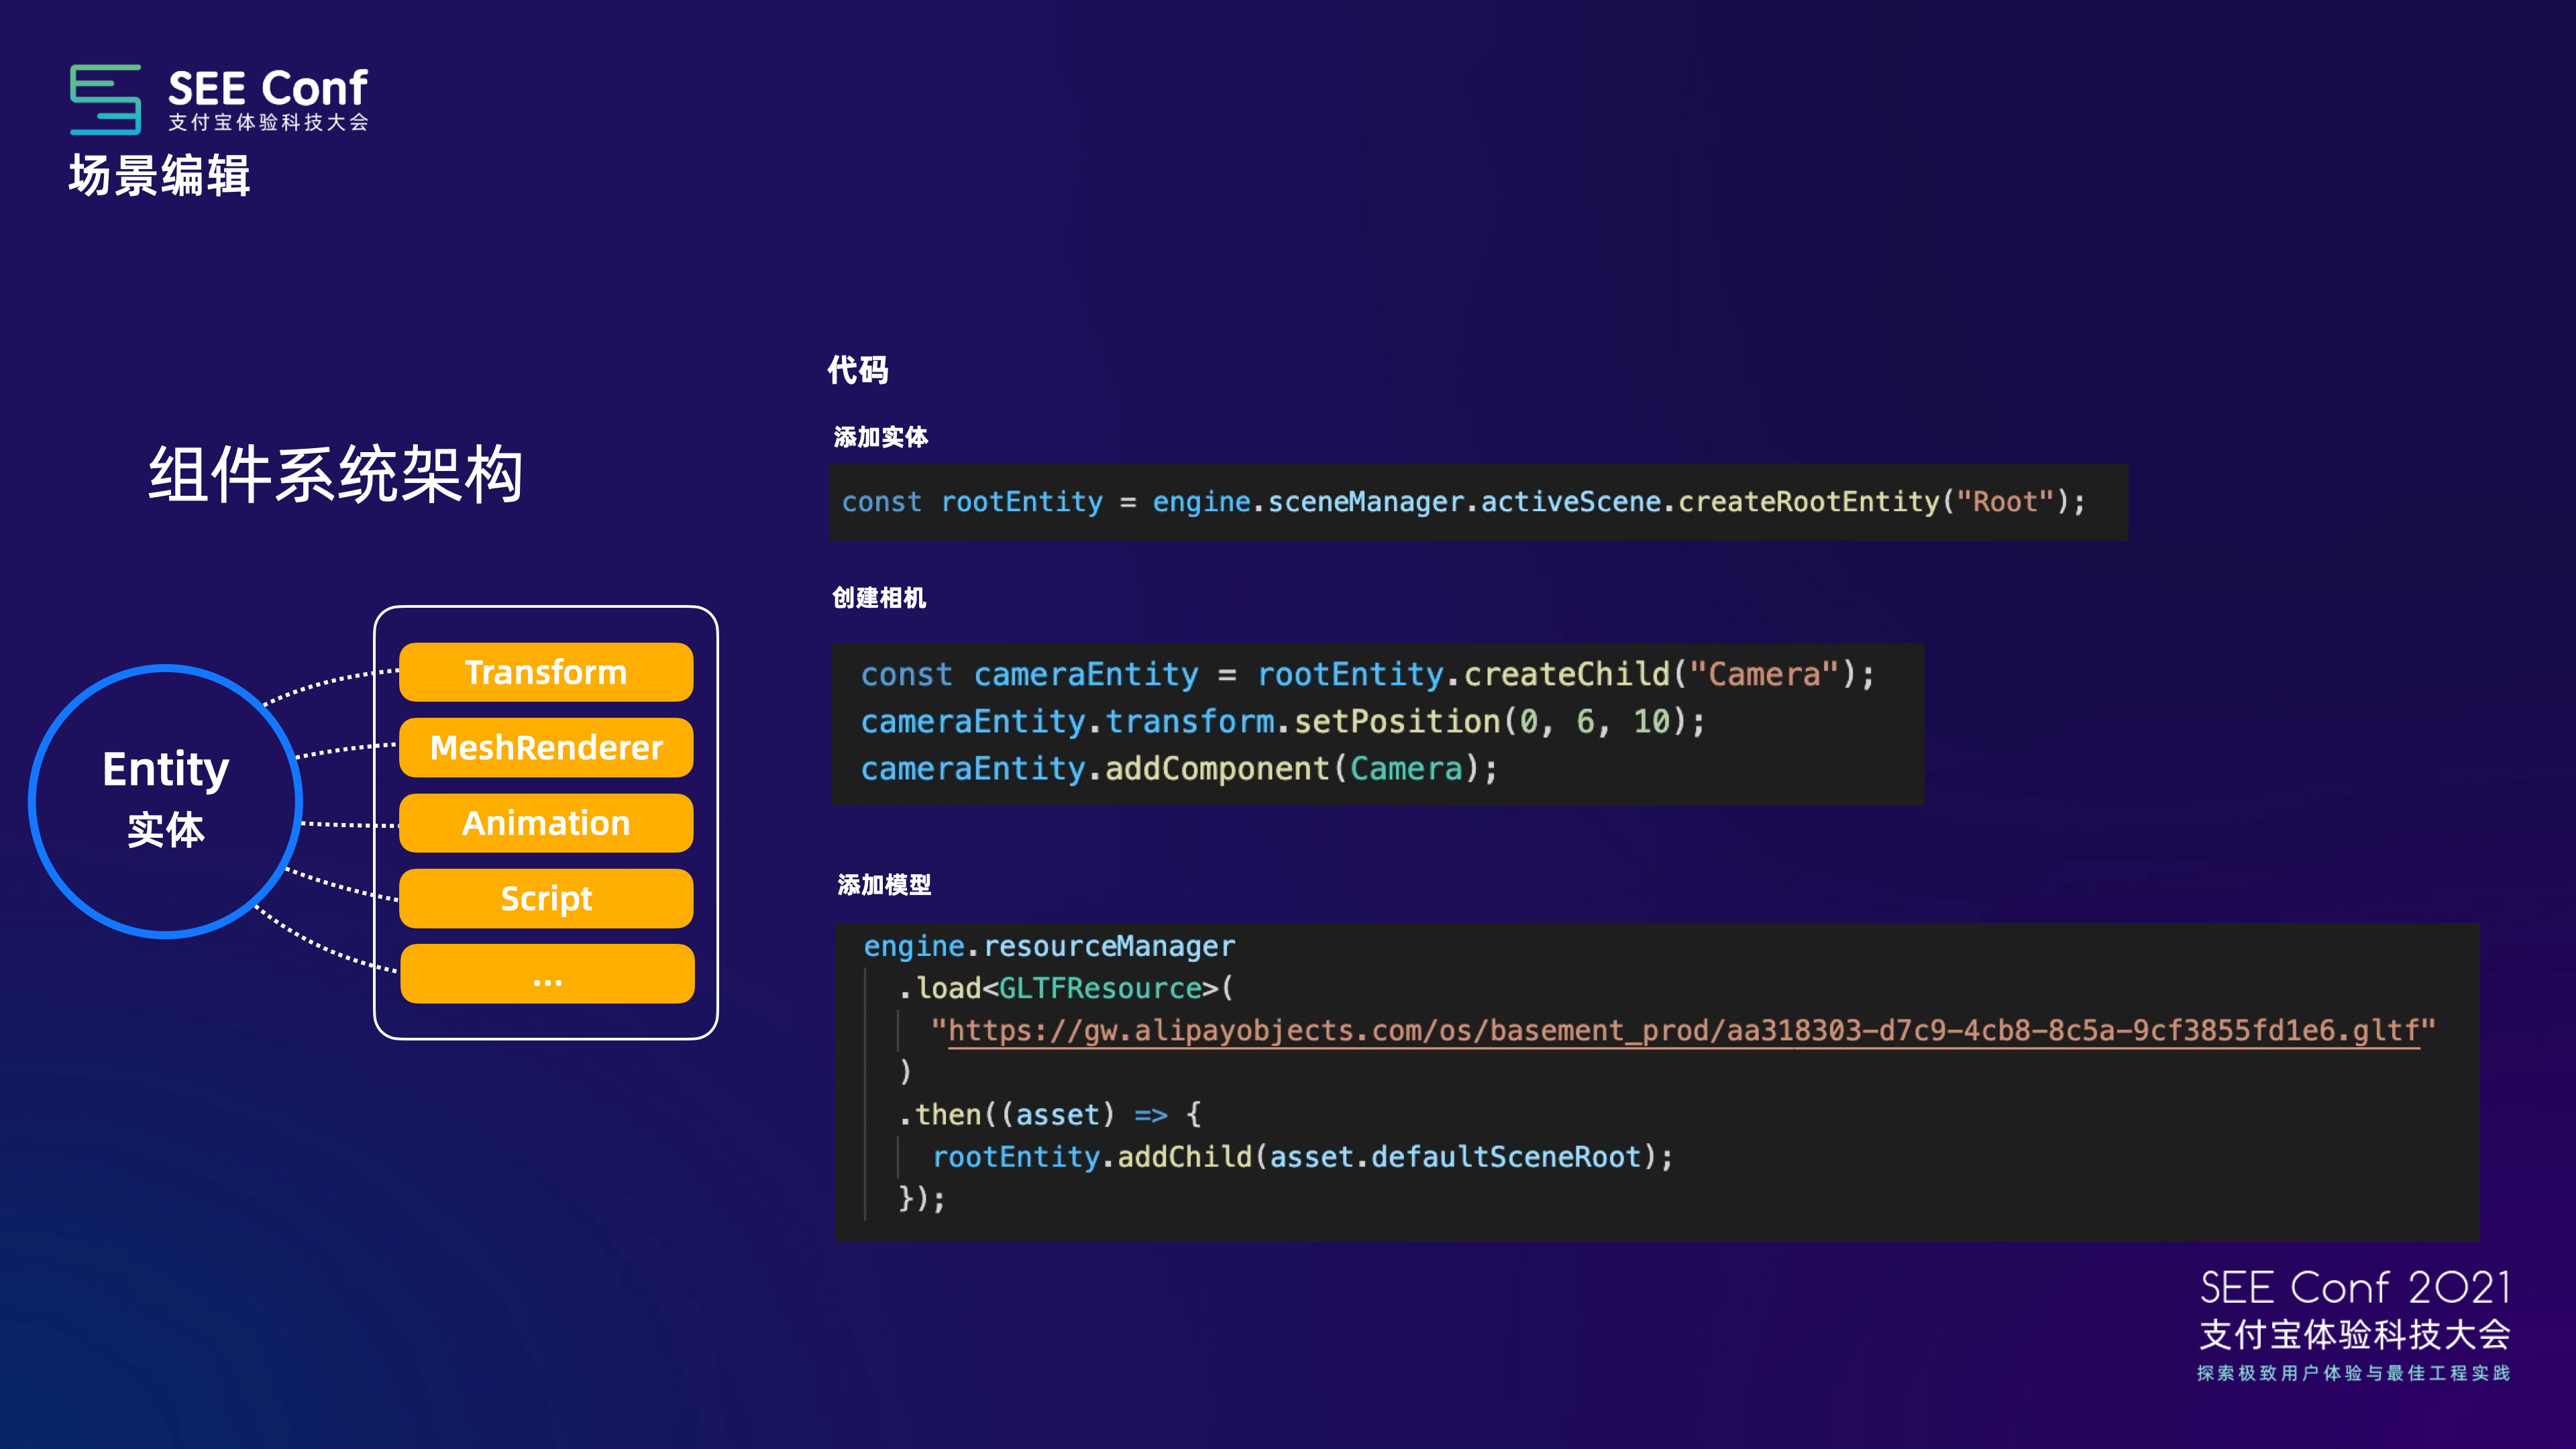Click the 添加实体 label
2576x1449 pixels.
[880, 437]
